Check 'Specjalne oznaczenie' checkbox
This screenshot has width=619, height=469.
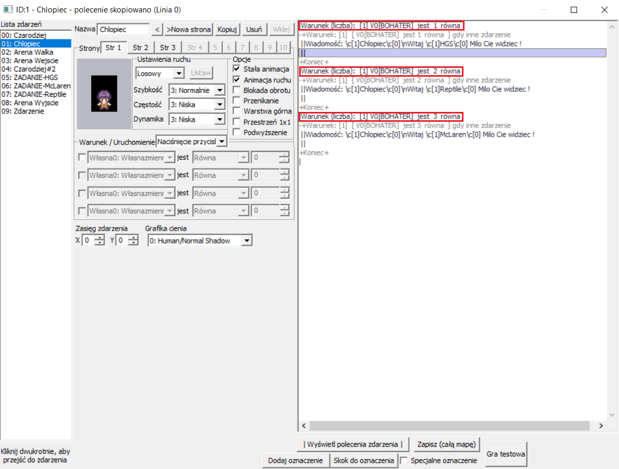404,460
